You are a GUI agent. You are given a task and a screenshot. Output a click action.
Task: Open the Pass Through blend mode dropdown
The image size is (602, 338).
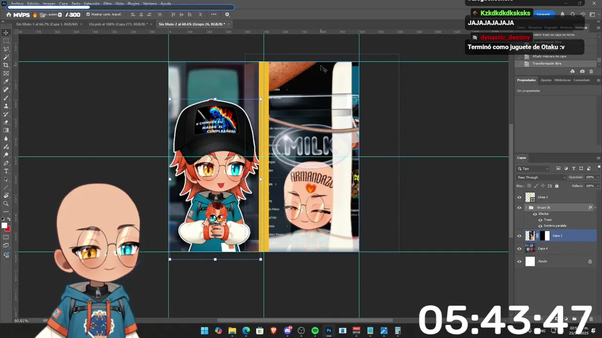click(542, 177)
